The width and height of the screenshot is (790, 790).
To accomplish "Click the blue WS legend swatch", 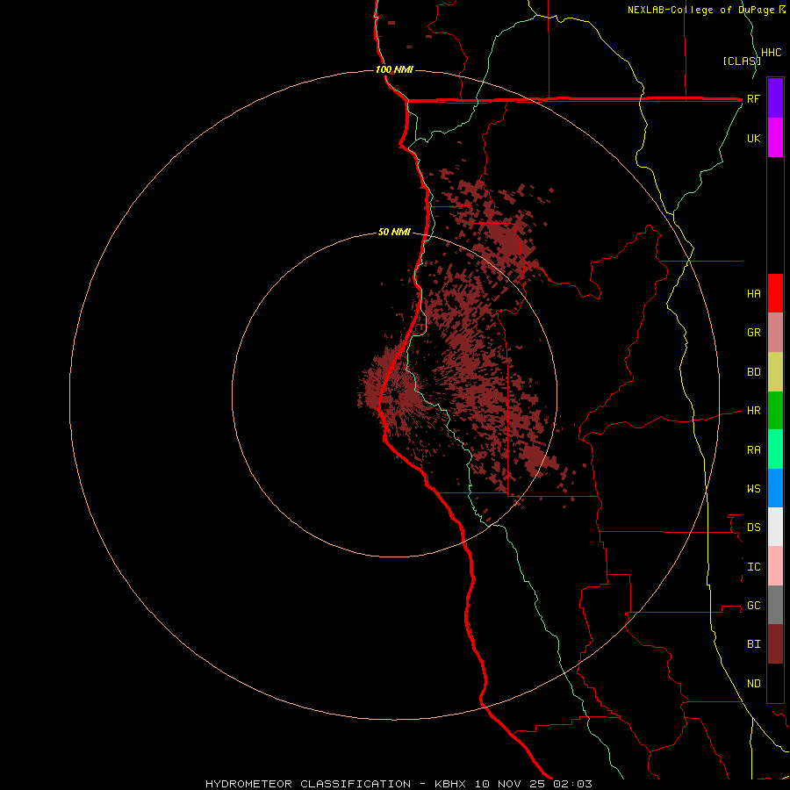I will [x=775, y=488].
